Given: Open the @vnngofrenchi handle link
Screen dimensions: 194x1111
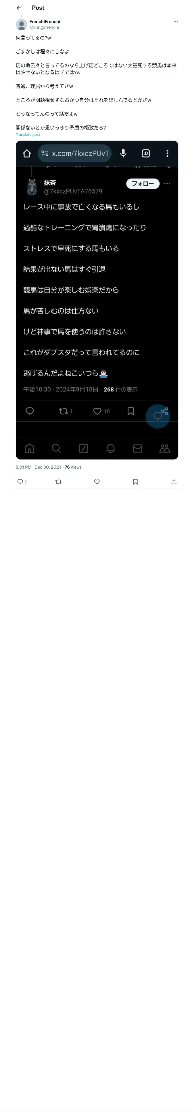Looking at the screenshot, I should (x=44, y=28).
